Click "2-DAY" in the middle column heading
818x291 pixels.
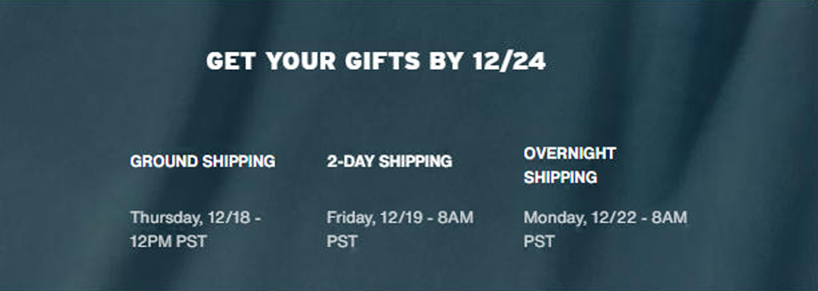(x=350, y=161)
